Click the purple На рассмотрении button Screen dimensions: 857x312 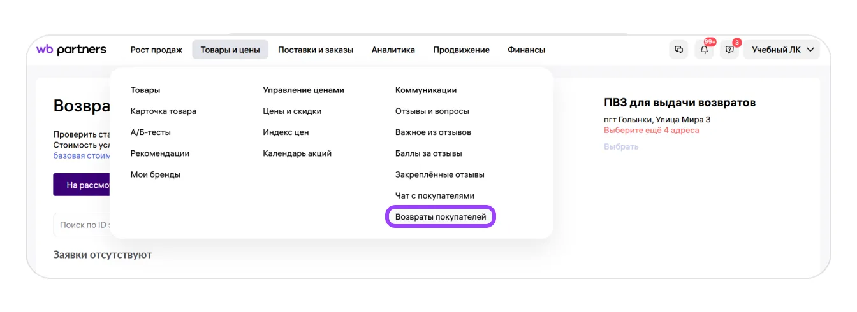[x=82, y=185]
